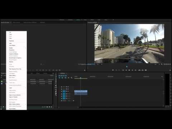Open the Program monitor button editor

tap(170, 70)
